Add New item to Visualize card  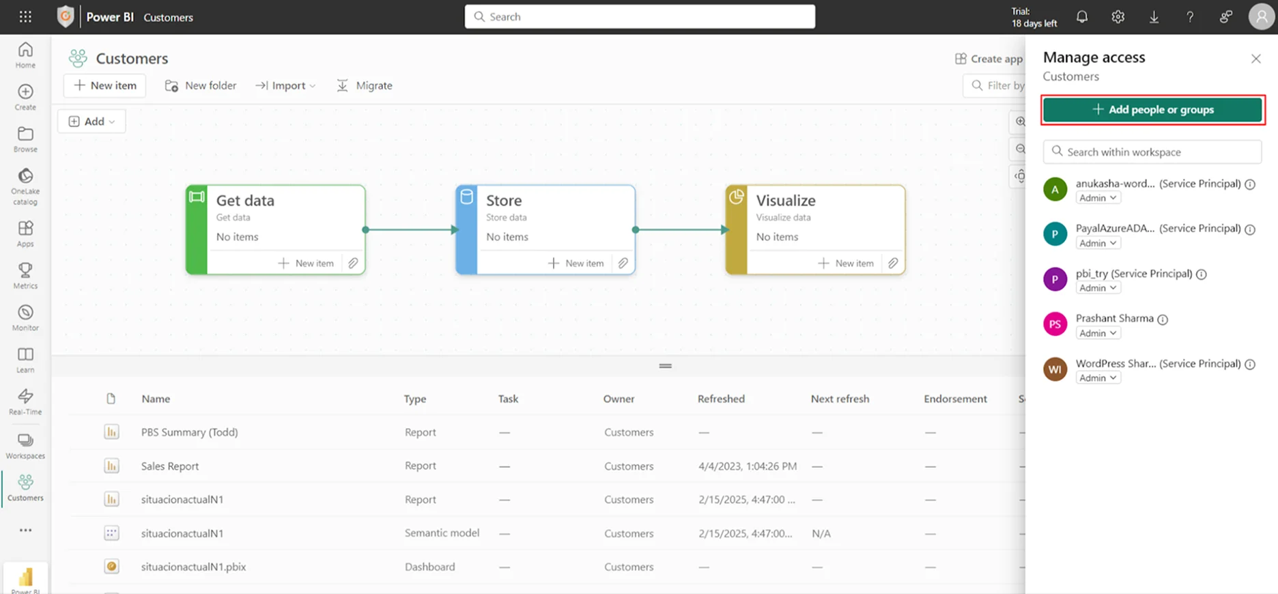(845, 263)
